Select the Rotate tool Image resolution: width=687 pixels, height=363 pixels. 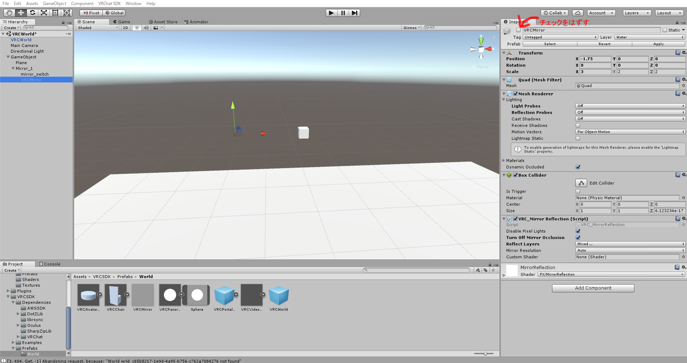(32, 13)
